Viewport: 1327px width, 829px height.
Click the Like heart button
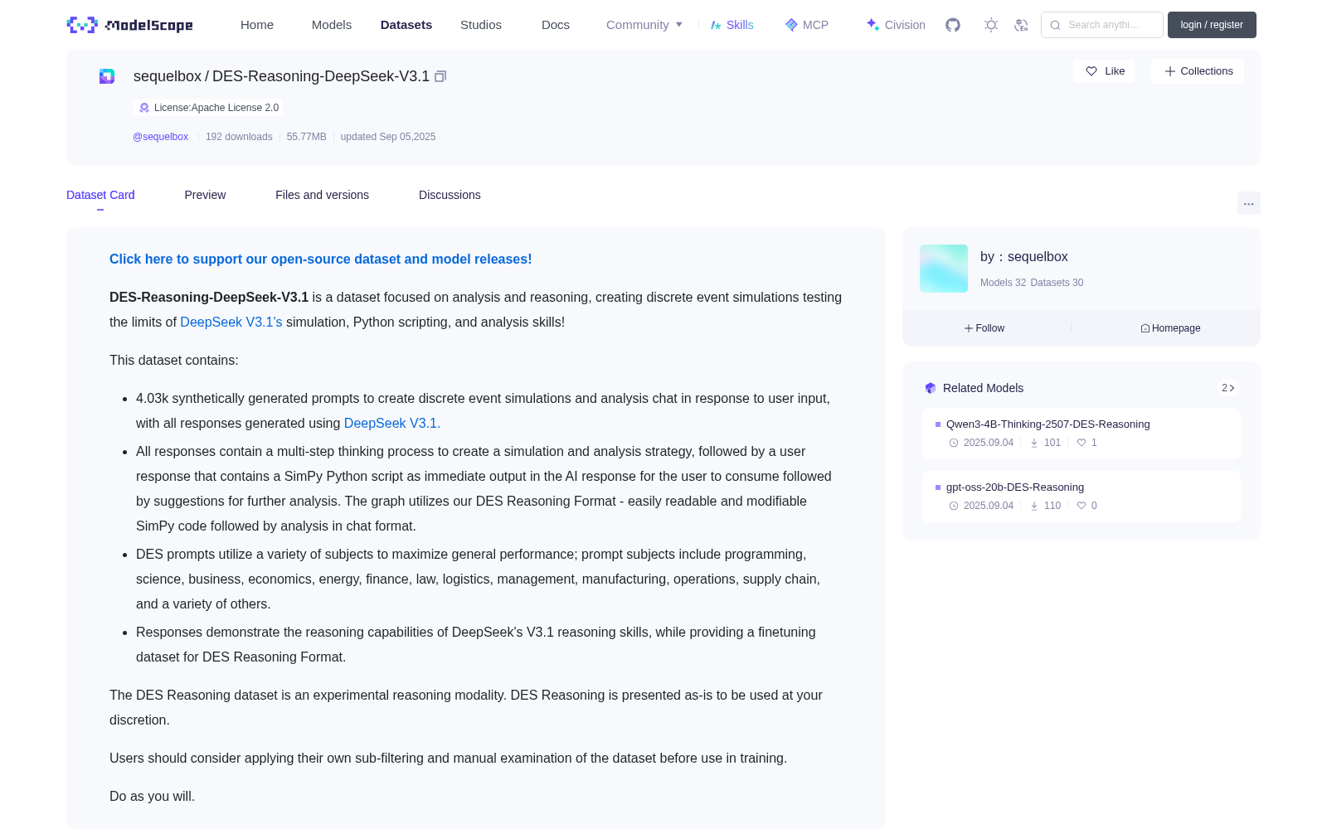[x=1104, y=71]
